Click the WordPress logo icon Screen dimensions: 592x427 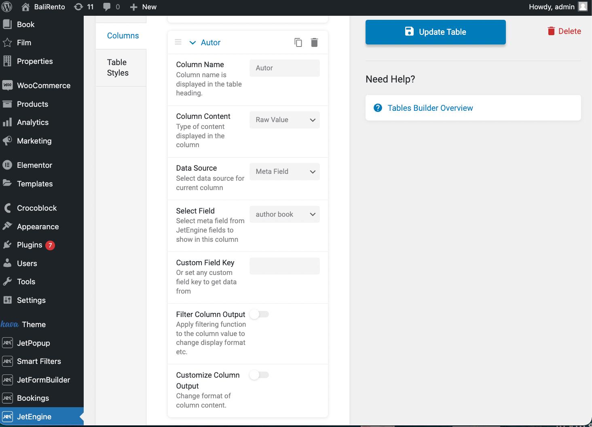pos(7,7)
